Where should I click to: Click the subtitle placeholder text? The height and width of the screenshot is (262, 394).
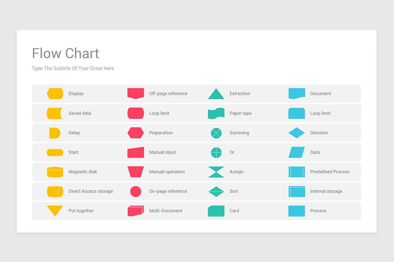pos(73,68)
